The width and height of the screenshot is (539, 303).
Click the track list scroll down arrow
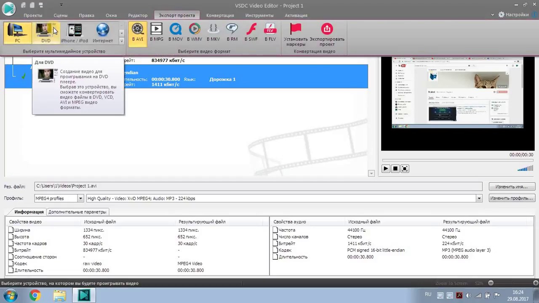coord(371,173)
